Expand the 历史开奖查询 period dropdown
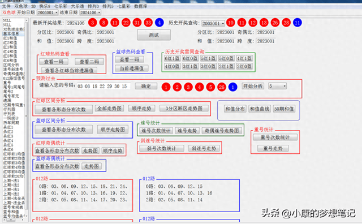Viewport: 362px width, 224px height. pyautogui.click(x=213, y=23)
